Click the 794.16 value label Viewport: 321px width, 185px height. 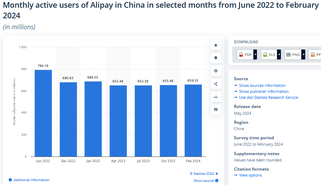tap(43, 66)
